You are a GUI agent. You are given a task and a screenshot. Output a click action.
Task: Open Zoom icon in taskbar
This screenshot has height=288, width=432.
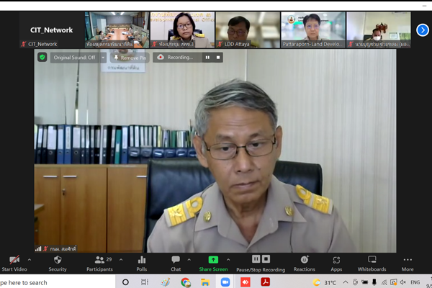point(225,282)
